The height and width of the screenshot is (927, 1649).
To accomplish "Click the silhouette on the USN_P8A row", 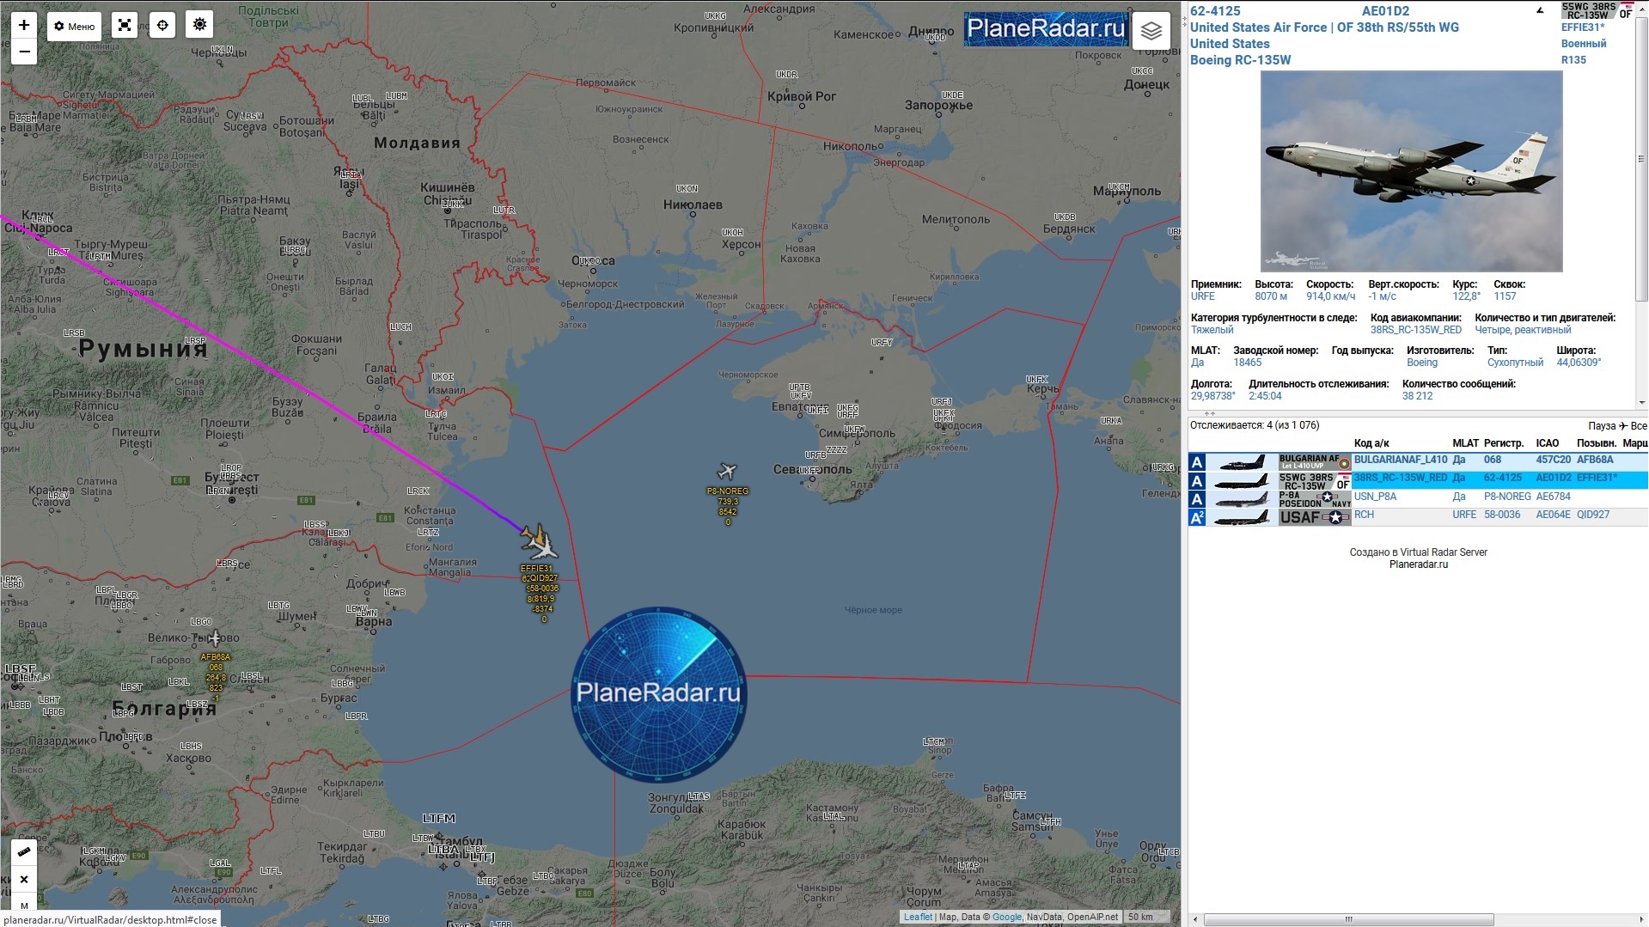I will point(1242,499).
